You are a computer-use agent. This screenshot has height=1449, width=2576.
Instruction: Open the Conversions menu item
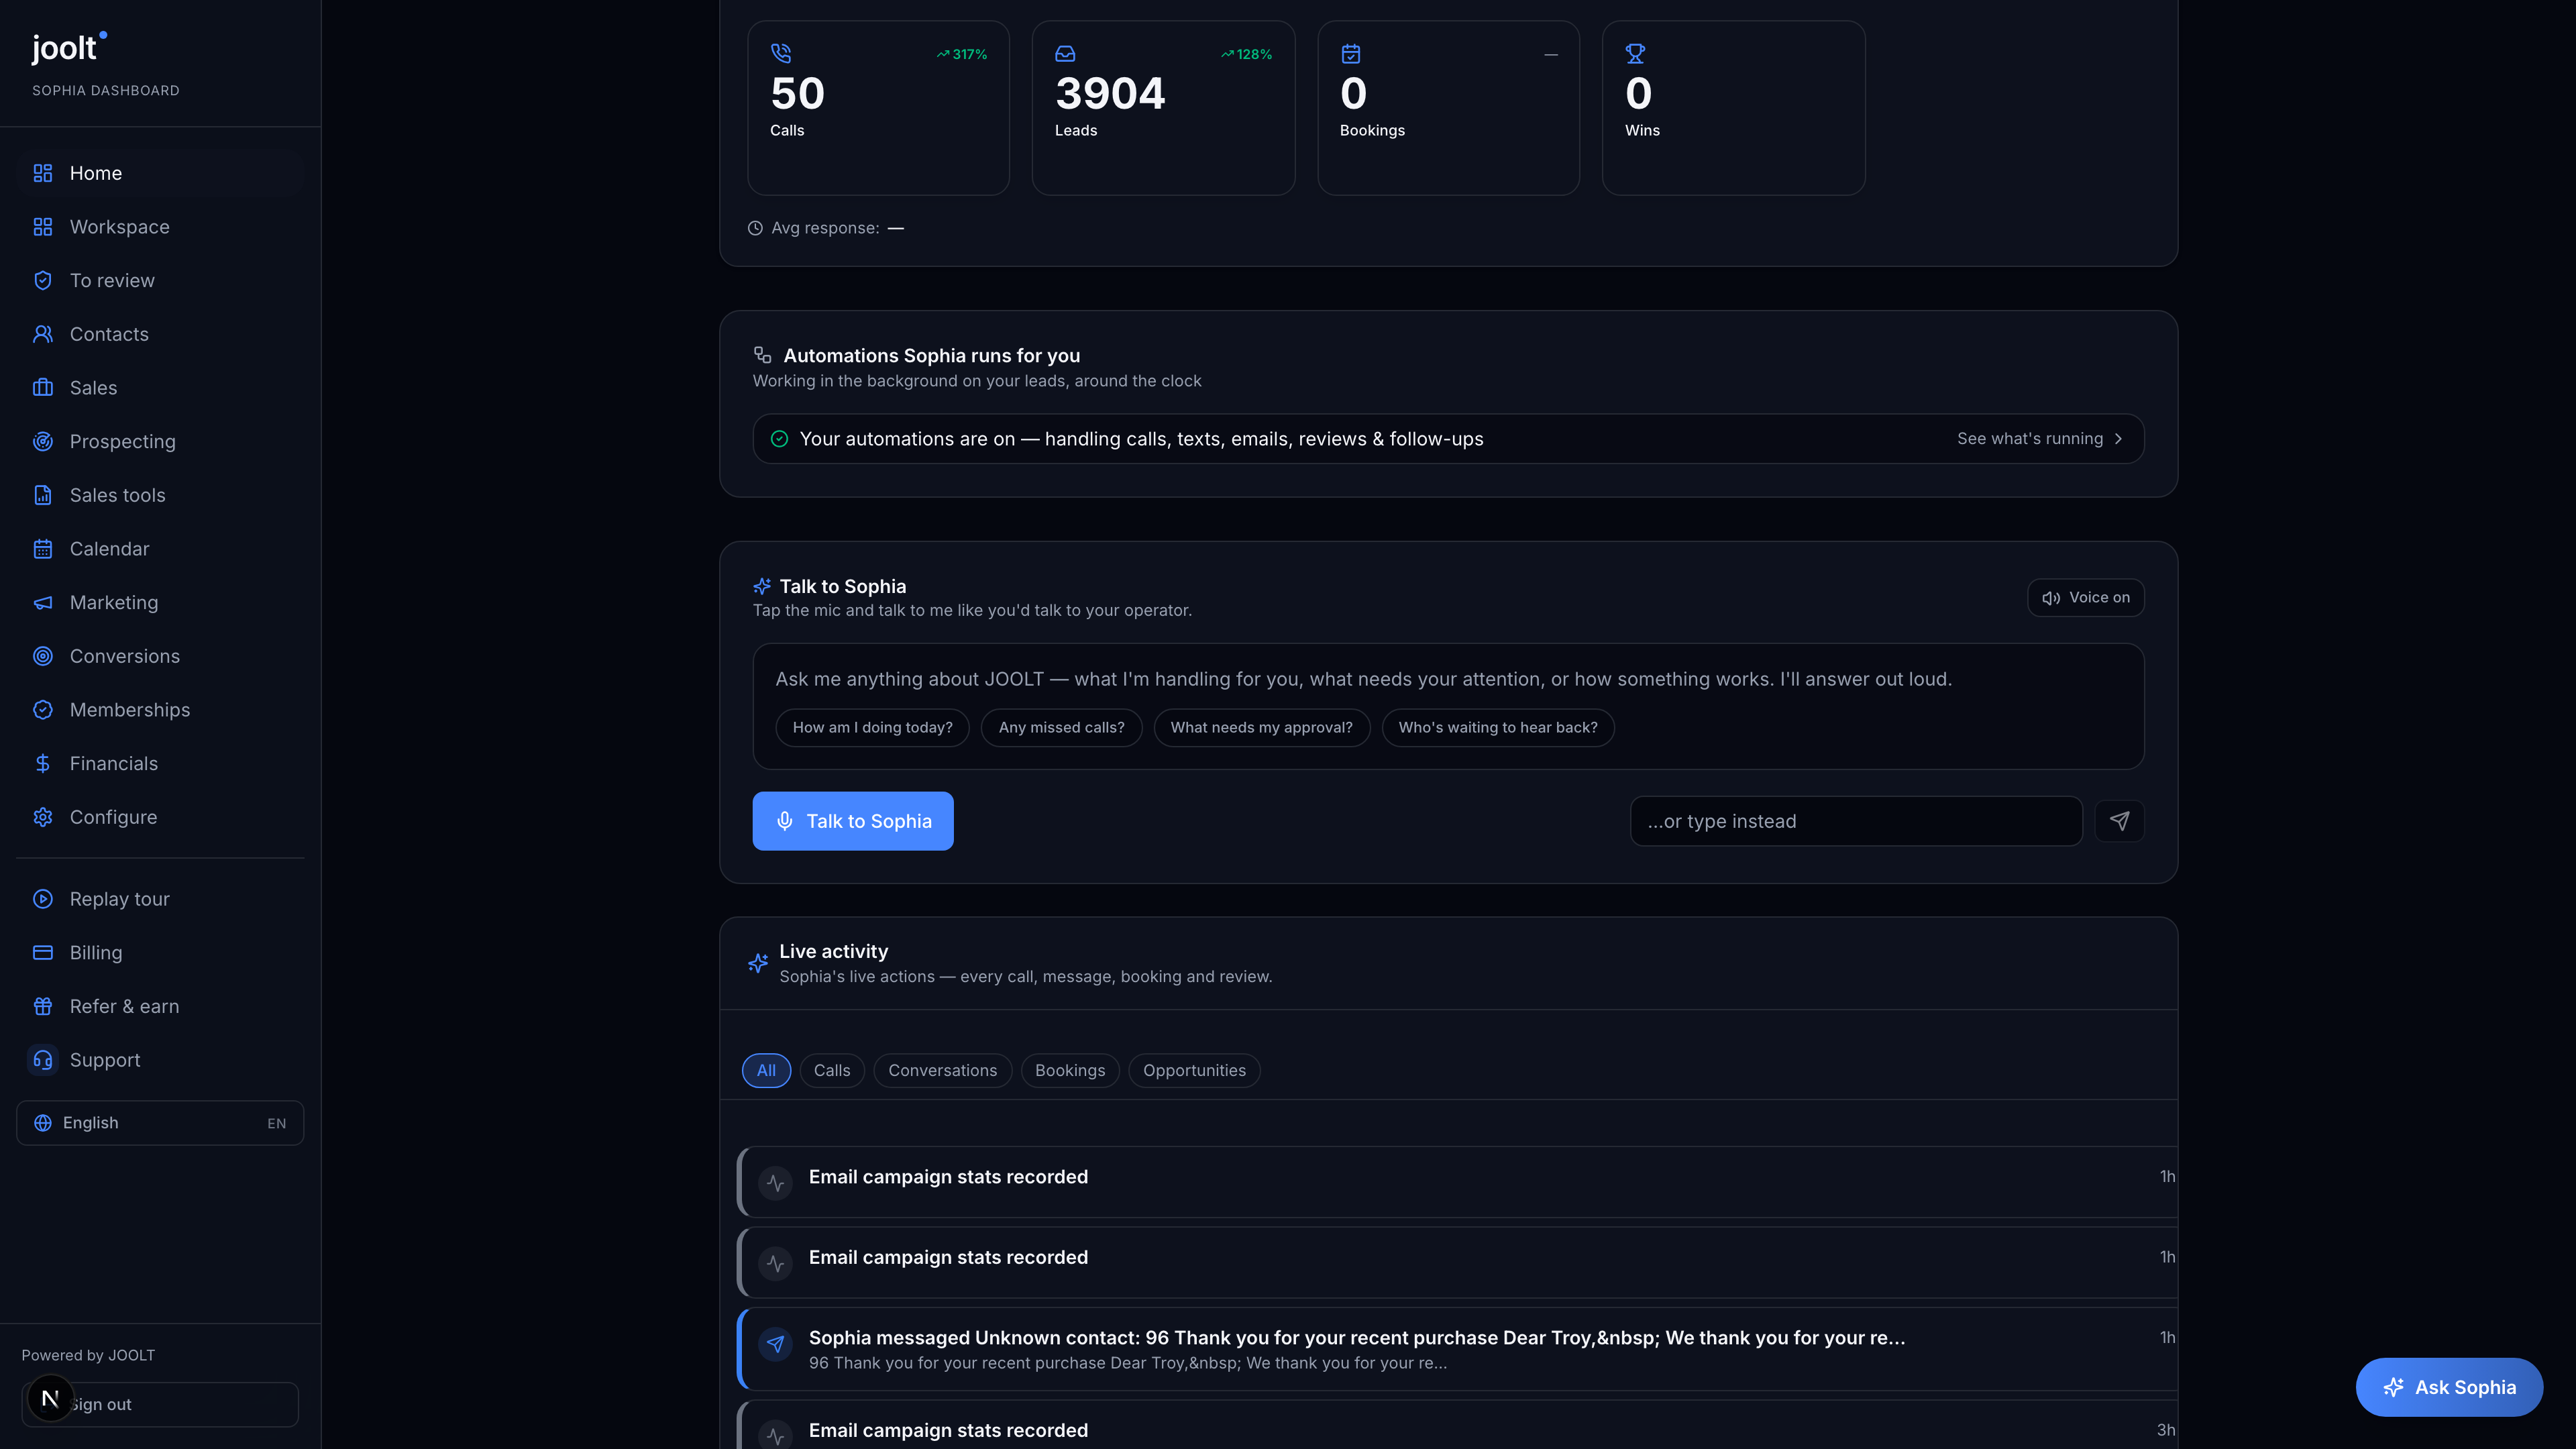[x=160, y=656]
